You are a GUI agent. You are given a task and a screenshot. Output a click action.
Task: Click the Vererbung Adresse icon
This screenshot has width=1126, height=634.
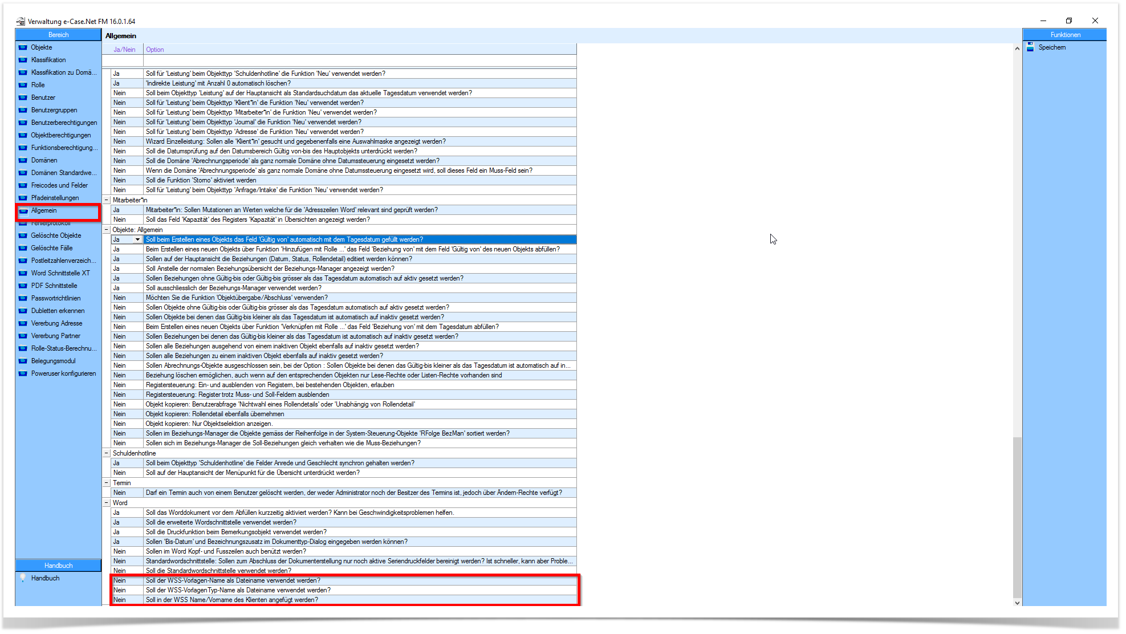tap(23, 323)
